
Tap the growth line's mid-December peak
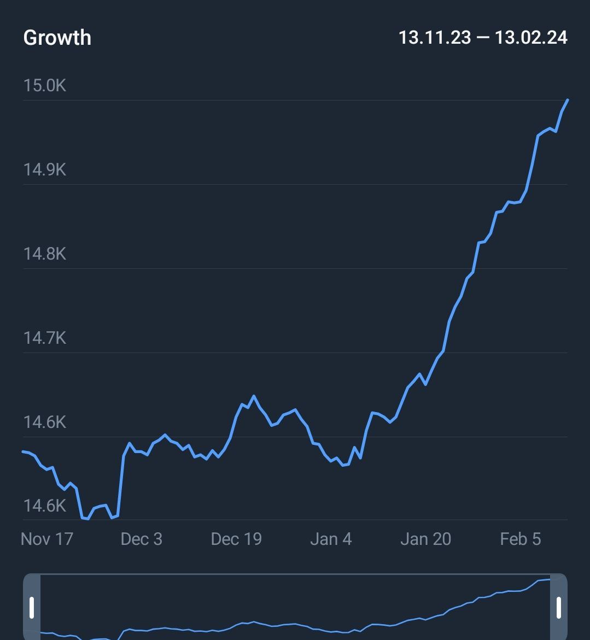tap(254, 396)
